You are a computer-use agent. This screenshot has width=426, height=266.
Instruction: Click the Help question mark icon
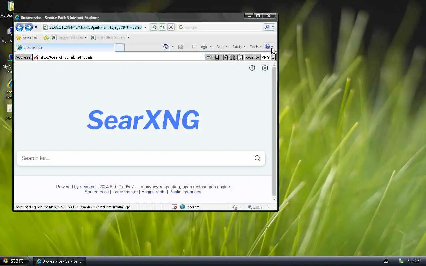pos(267,47)
